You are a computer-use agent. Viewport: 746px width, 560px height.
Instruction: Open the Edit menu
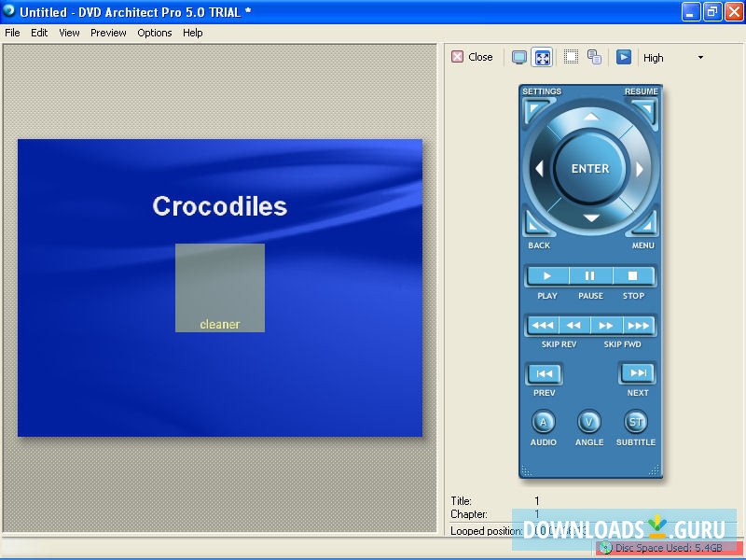click(39, 33)
